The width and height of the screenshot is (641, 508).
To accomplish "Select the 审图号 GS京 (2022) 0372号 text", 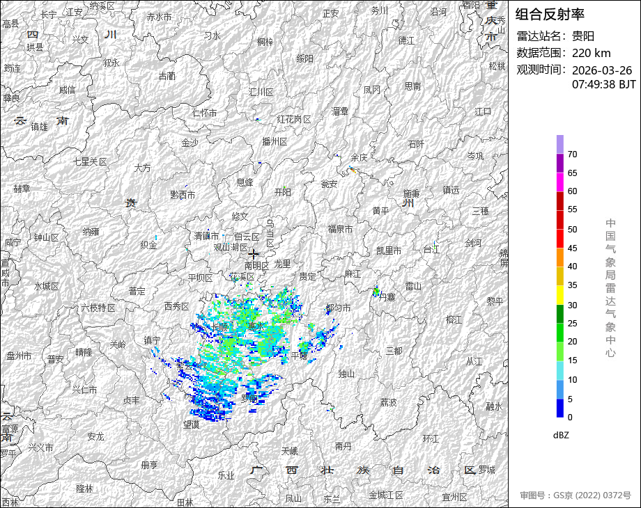I will tap(576, 495).
